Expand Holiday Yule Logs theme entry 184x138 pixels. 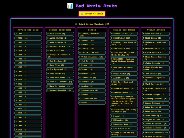pos(124,43)
